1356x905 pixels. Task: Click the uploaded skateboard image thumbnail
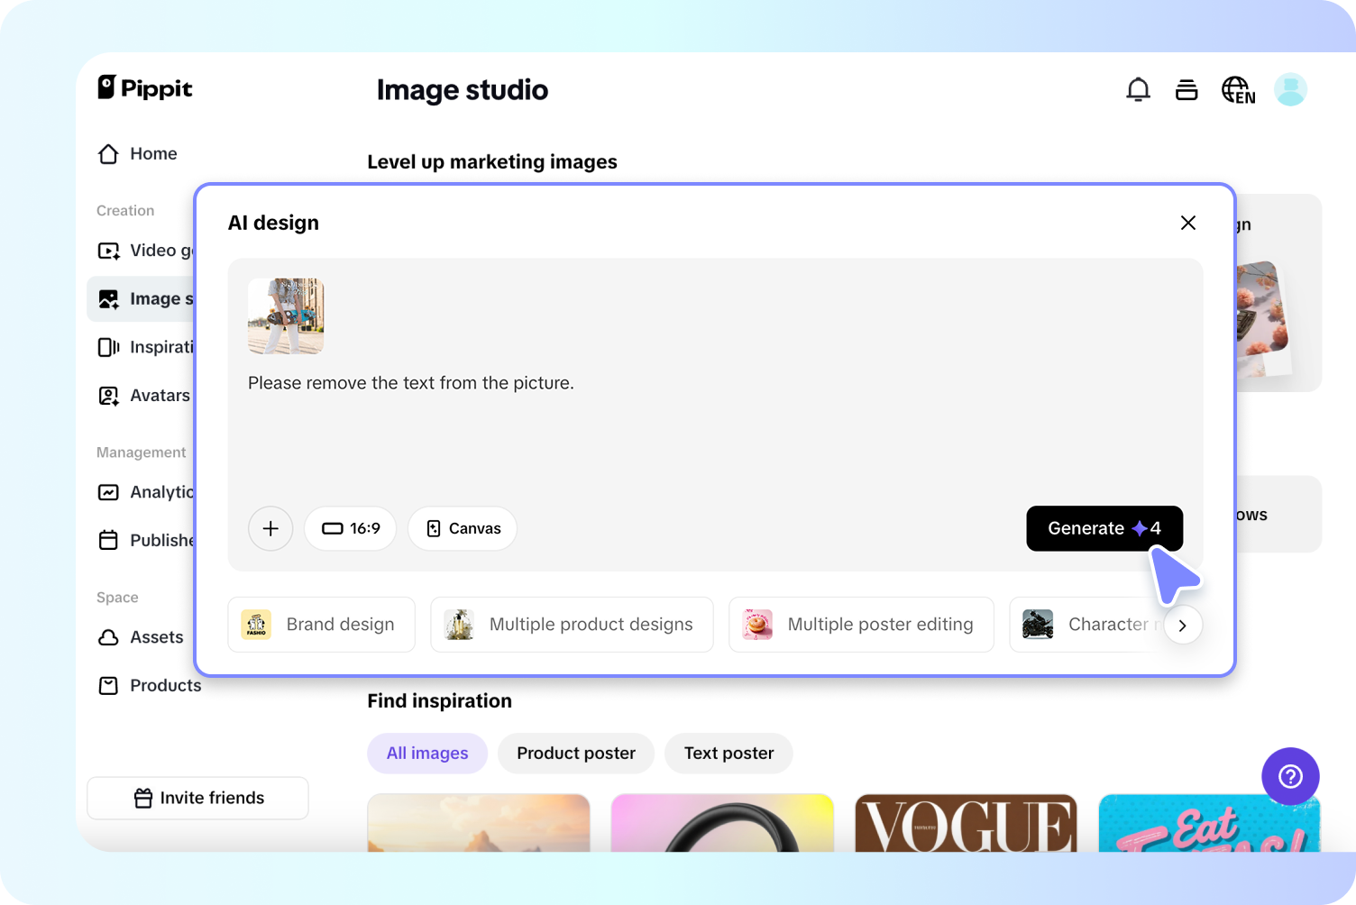pos(285,315)
